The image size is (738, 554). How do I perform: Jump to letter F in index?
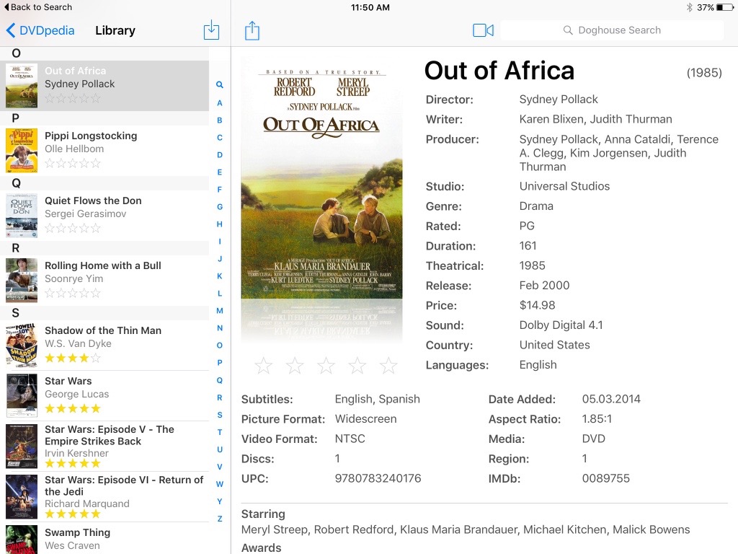coord(219,190)
